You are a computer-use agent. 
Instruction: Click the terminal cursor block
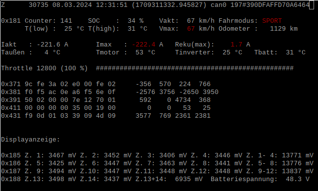pyautogui.click(x=312, y=5)
